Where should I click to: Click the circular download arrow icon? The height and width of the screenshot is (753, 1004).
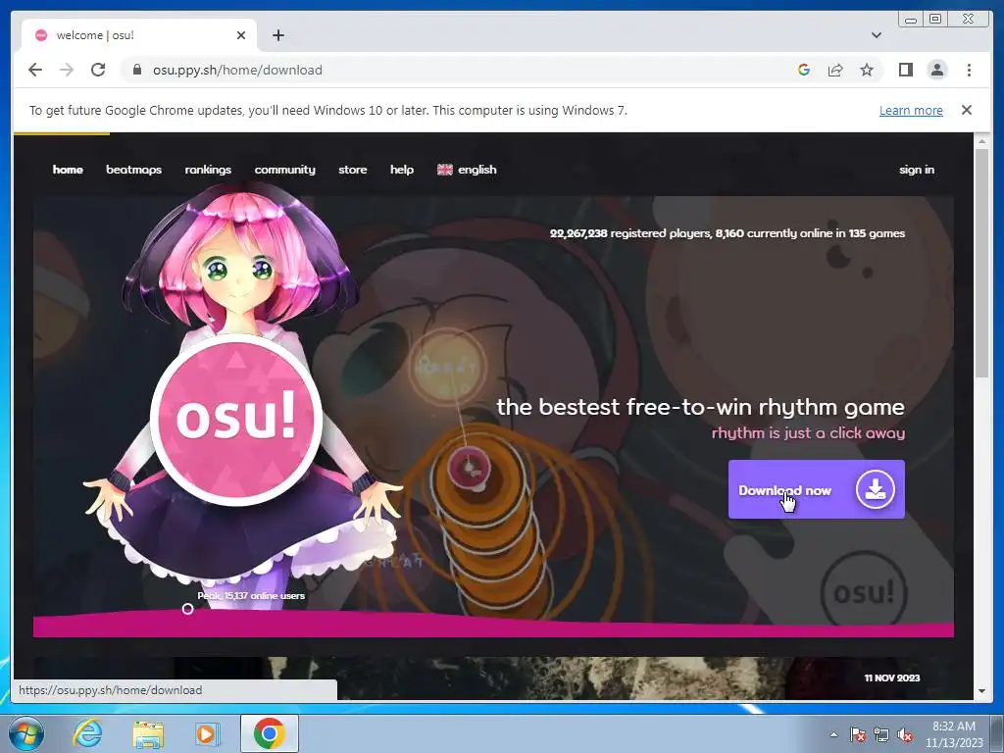point(876,490)
